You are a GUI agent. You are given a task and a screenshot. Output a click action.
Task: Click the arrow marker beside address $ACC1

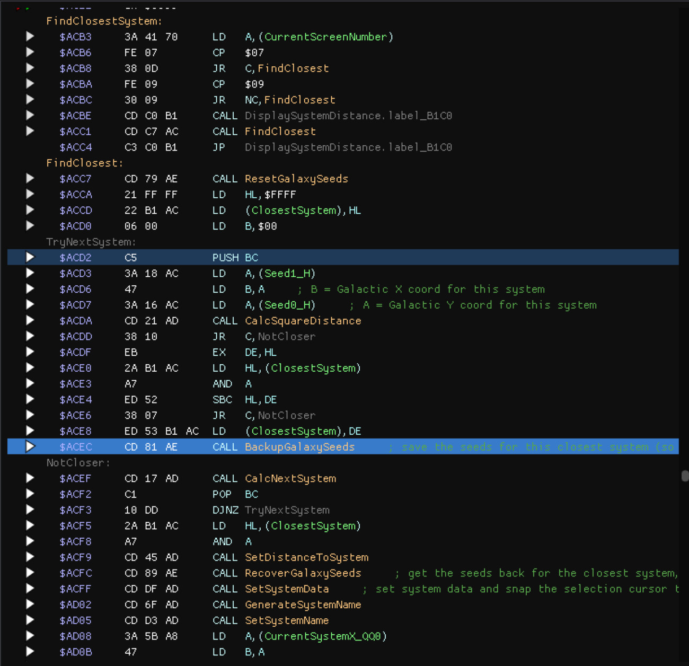[x=30, y=131]
